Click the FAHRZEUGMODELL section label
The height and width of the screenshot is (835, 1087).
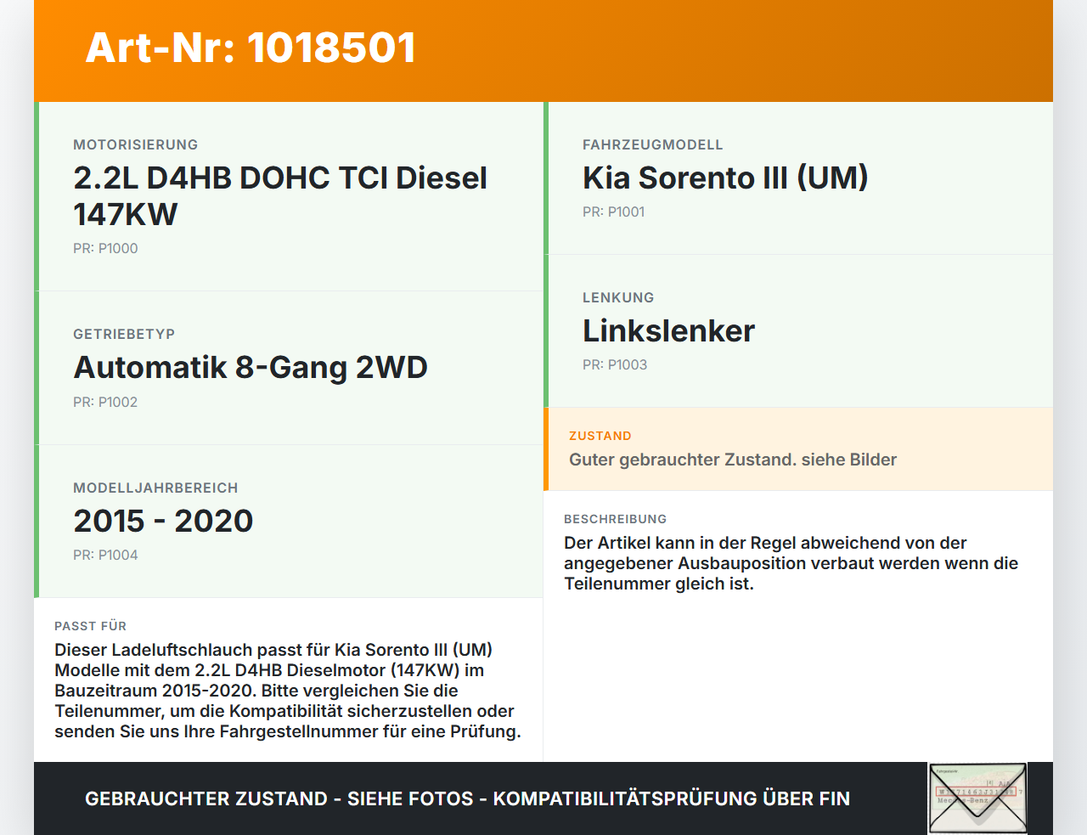[x=652, y=144]
